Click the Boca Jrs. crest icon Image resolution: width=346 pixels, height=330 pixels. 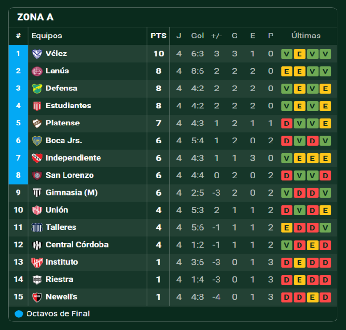point(37,141)
